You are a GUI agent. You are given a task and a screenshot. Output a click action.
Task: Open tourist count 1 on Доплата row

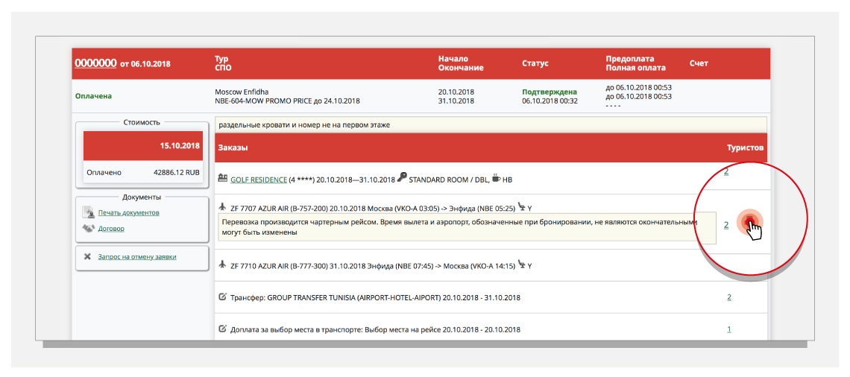(729, 329)
